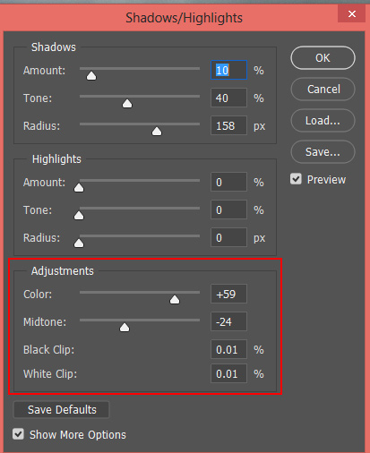Click the Shadows Radius value field
The height and width of the screenshot is (453, 370).
pyautogui.click(x=228, y=125)
